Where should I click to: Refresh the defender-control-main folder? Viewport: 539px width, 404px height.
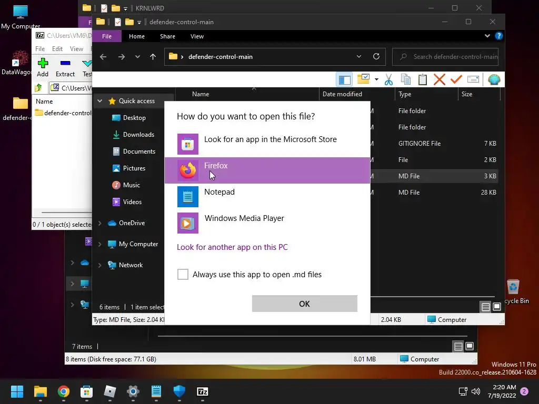(376, 56)
